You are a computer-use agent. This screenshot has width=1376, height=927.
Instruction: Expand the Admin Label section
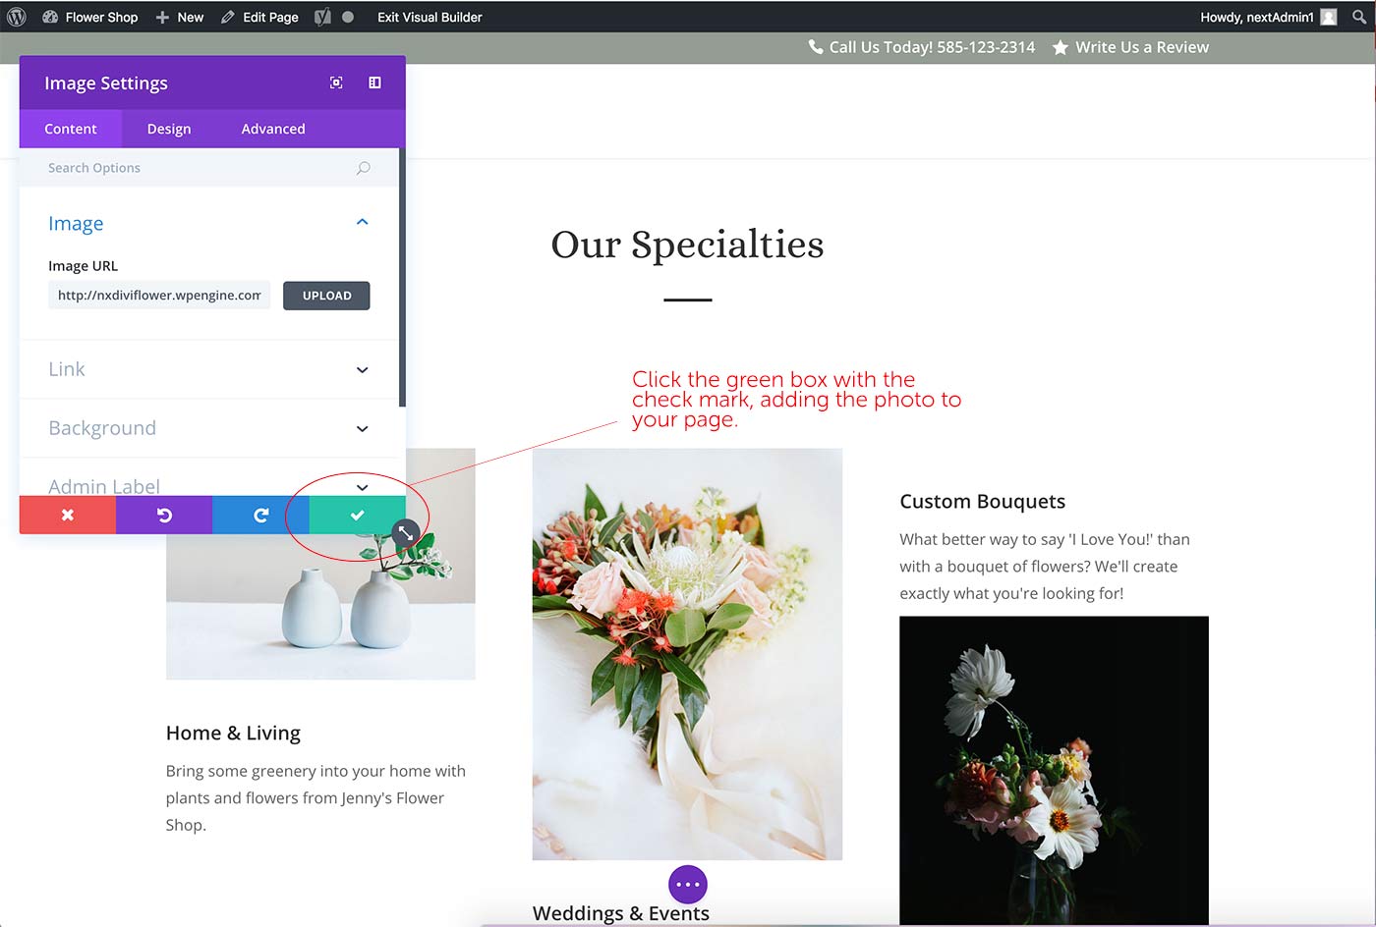[x=209, y=486]
